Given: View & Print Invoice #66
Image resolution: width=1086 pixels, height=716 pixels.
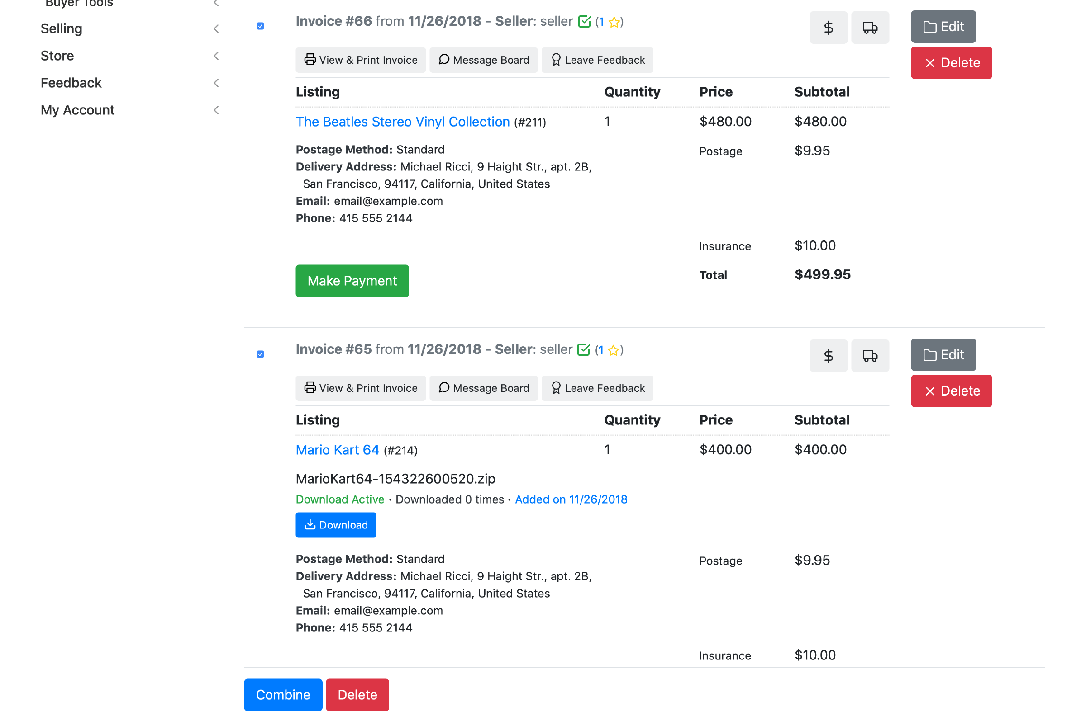Looking at the screenshot, I should click(360, 60).
